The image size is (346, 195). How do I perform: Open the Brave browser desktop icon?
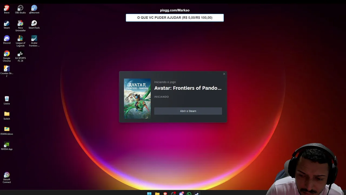7,9
